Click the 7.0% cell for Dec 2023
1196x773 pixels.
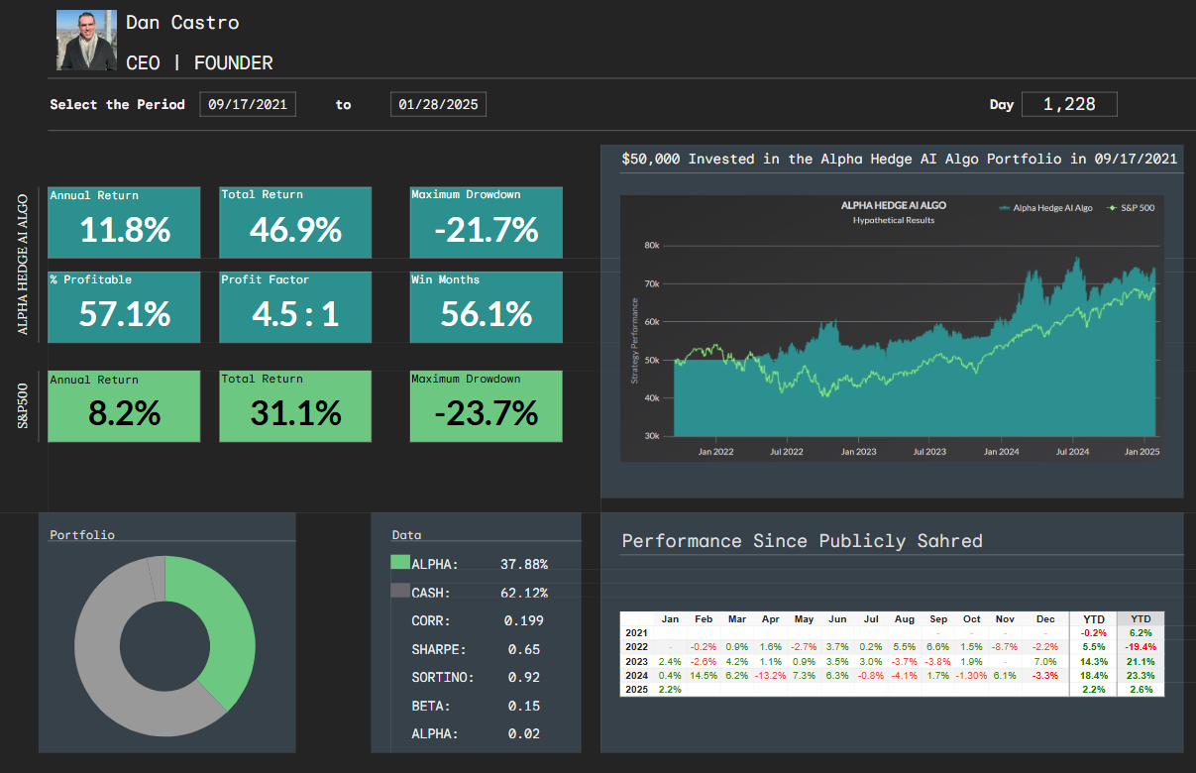click(x=1045, y=661)
